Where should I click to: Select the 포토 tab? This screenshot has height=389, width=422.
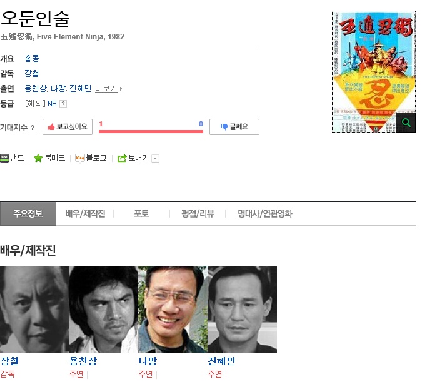click(x=141, y=214)
